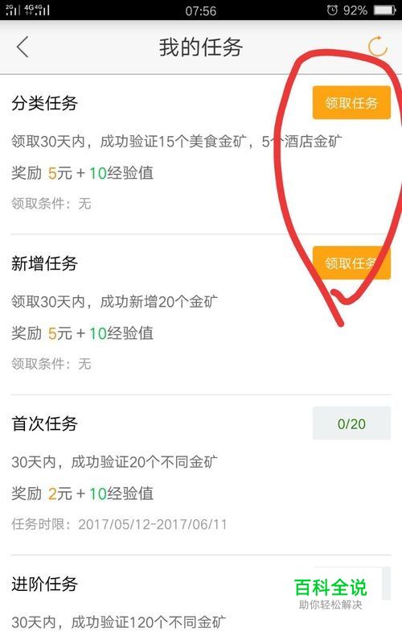
Task: Tap the 07:56 clock in status bar
Action: point(200,10)
